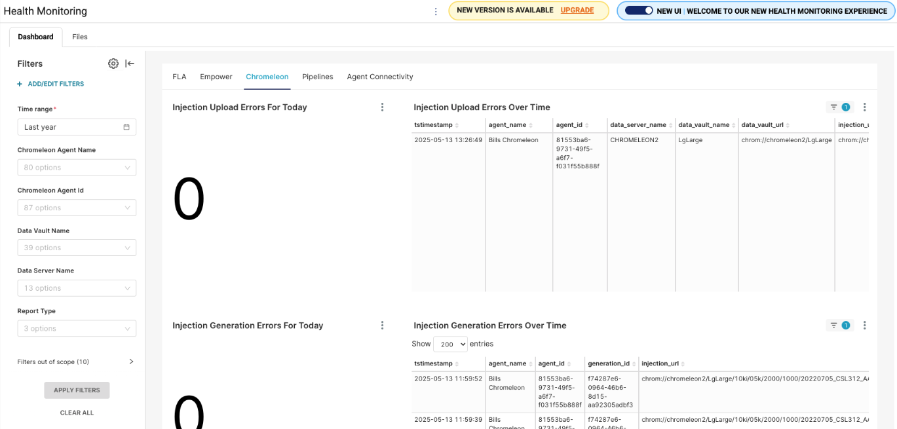This screenshot has width=897, height=429.
Task: Expand Filters out of scope section
Action: click(131, 362)
